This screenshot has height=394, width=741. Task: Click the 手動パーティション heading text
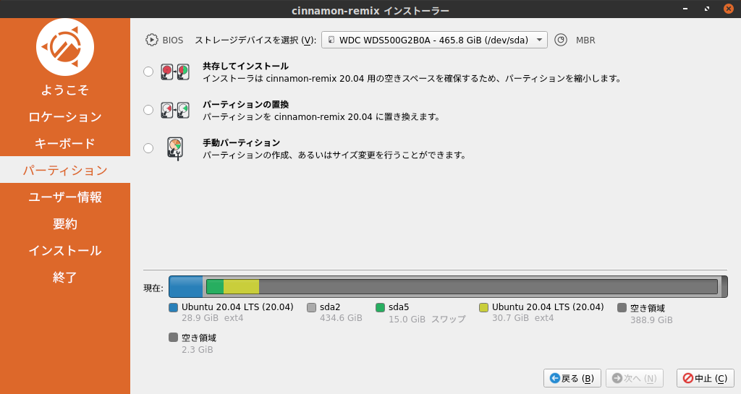(x=242, y=142)
